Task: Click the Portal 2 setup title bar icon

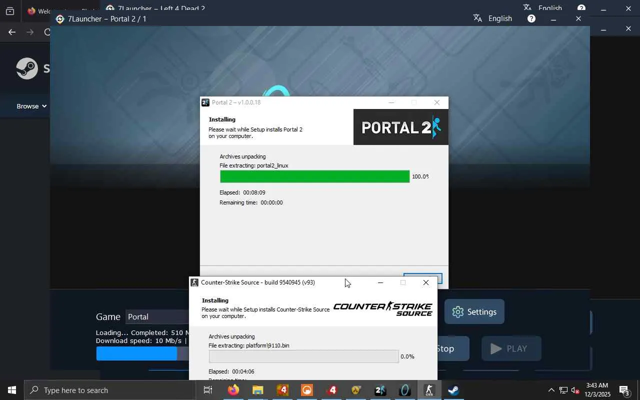Action: tap(205, 102)
